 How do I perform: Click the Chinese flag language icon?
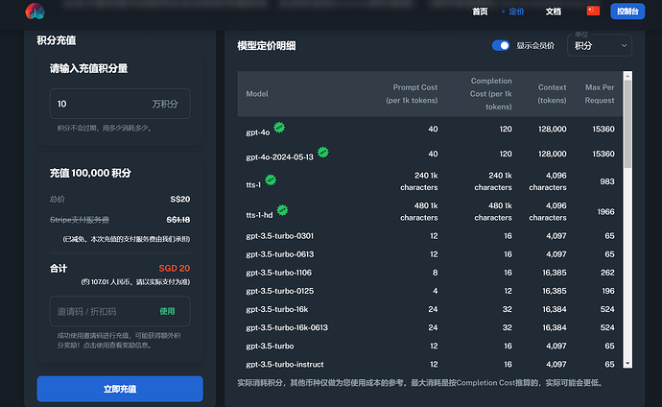pos(593,11)
